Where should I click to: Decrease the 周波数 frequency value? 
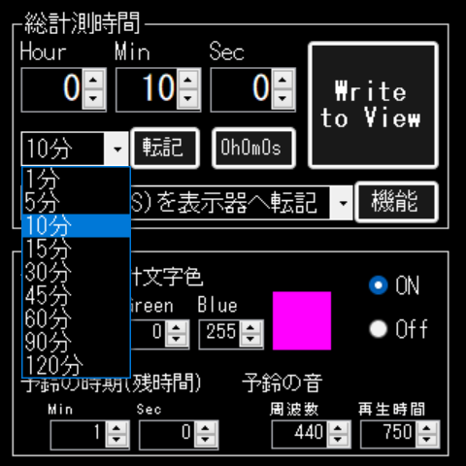click(x=338, y=440)
